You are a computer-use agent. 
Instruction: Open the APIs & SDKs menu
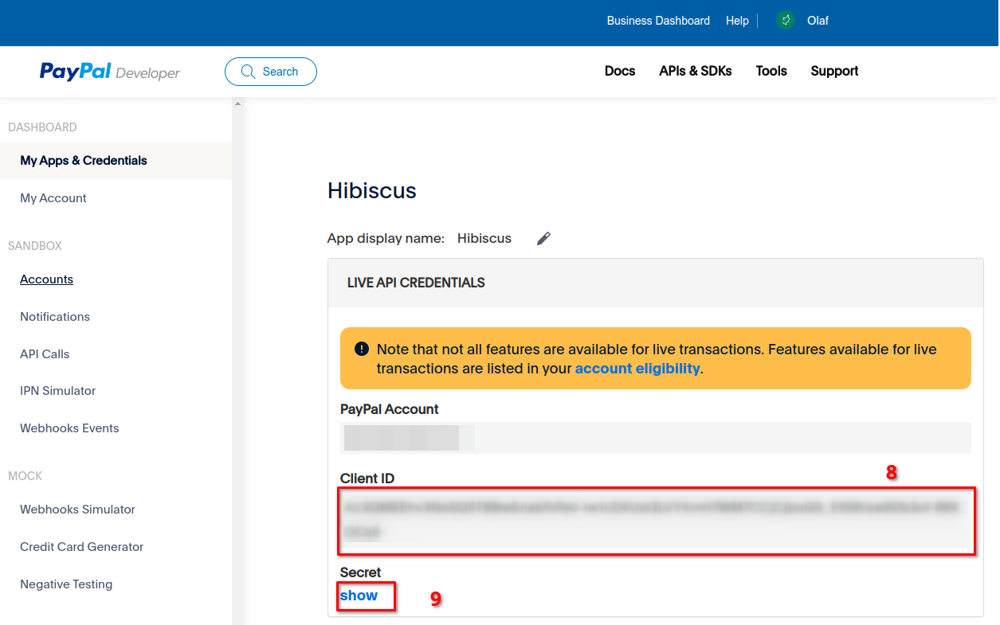pos(696,71)
